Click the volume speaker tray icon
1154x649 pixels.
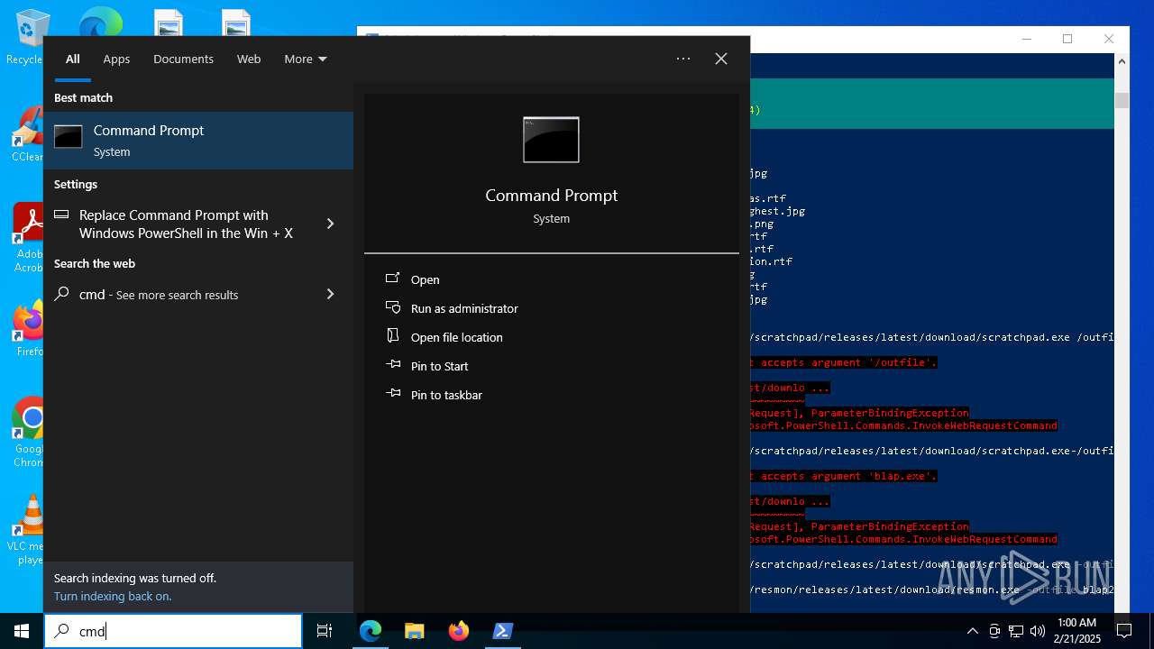1038,631
